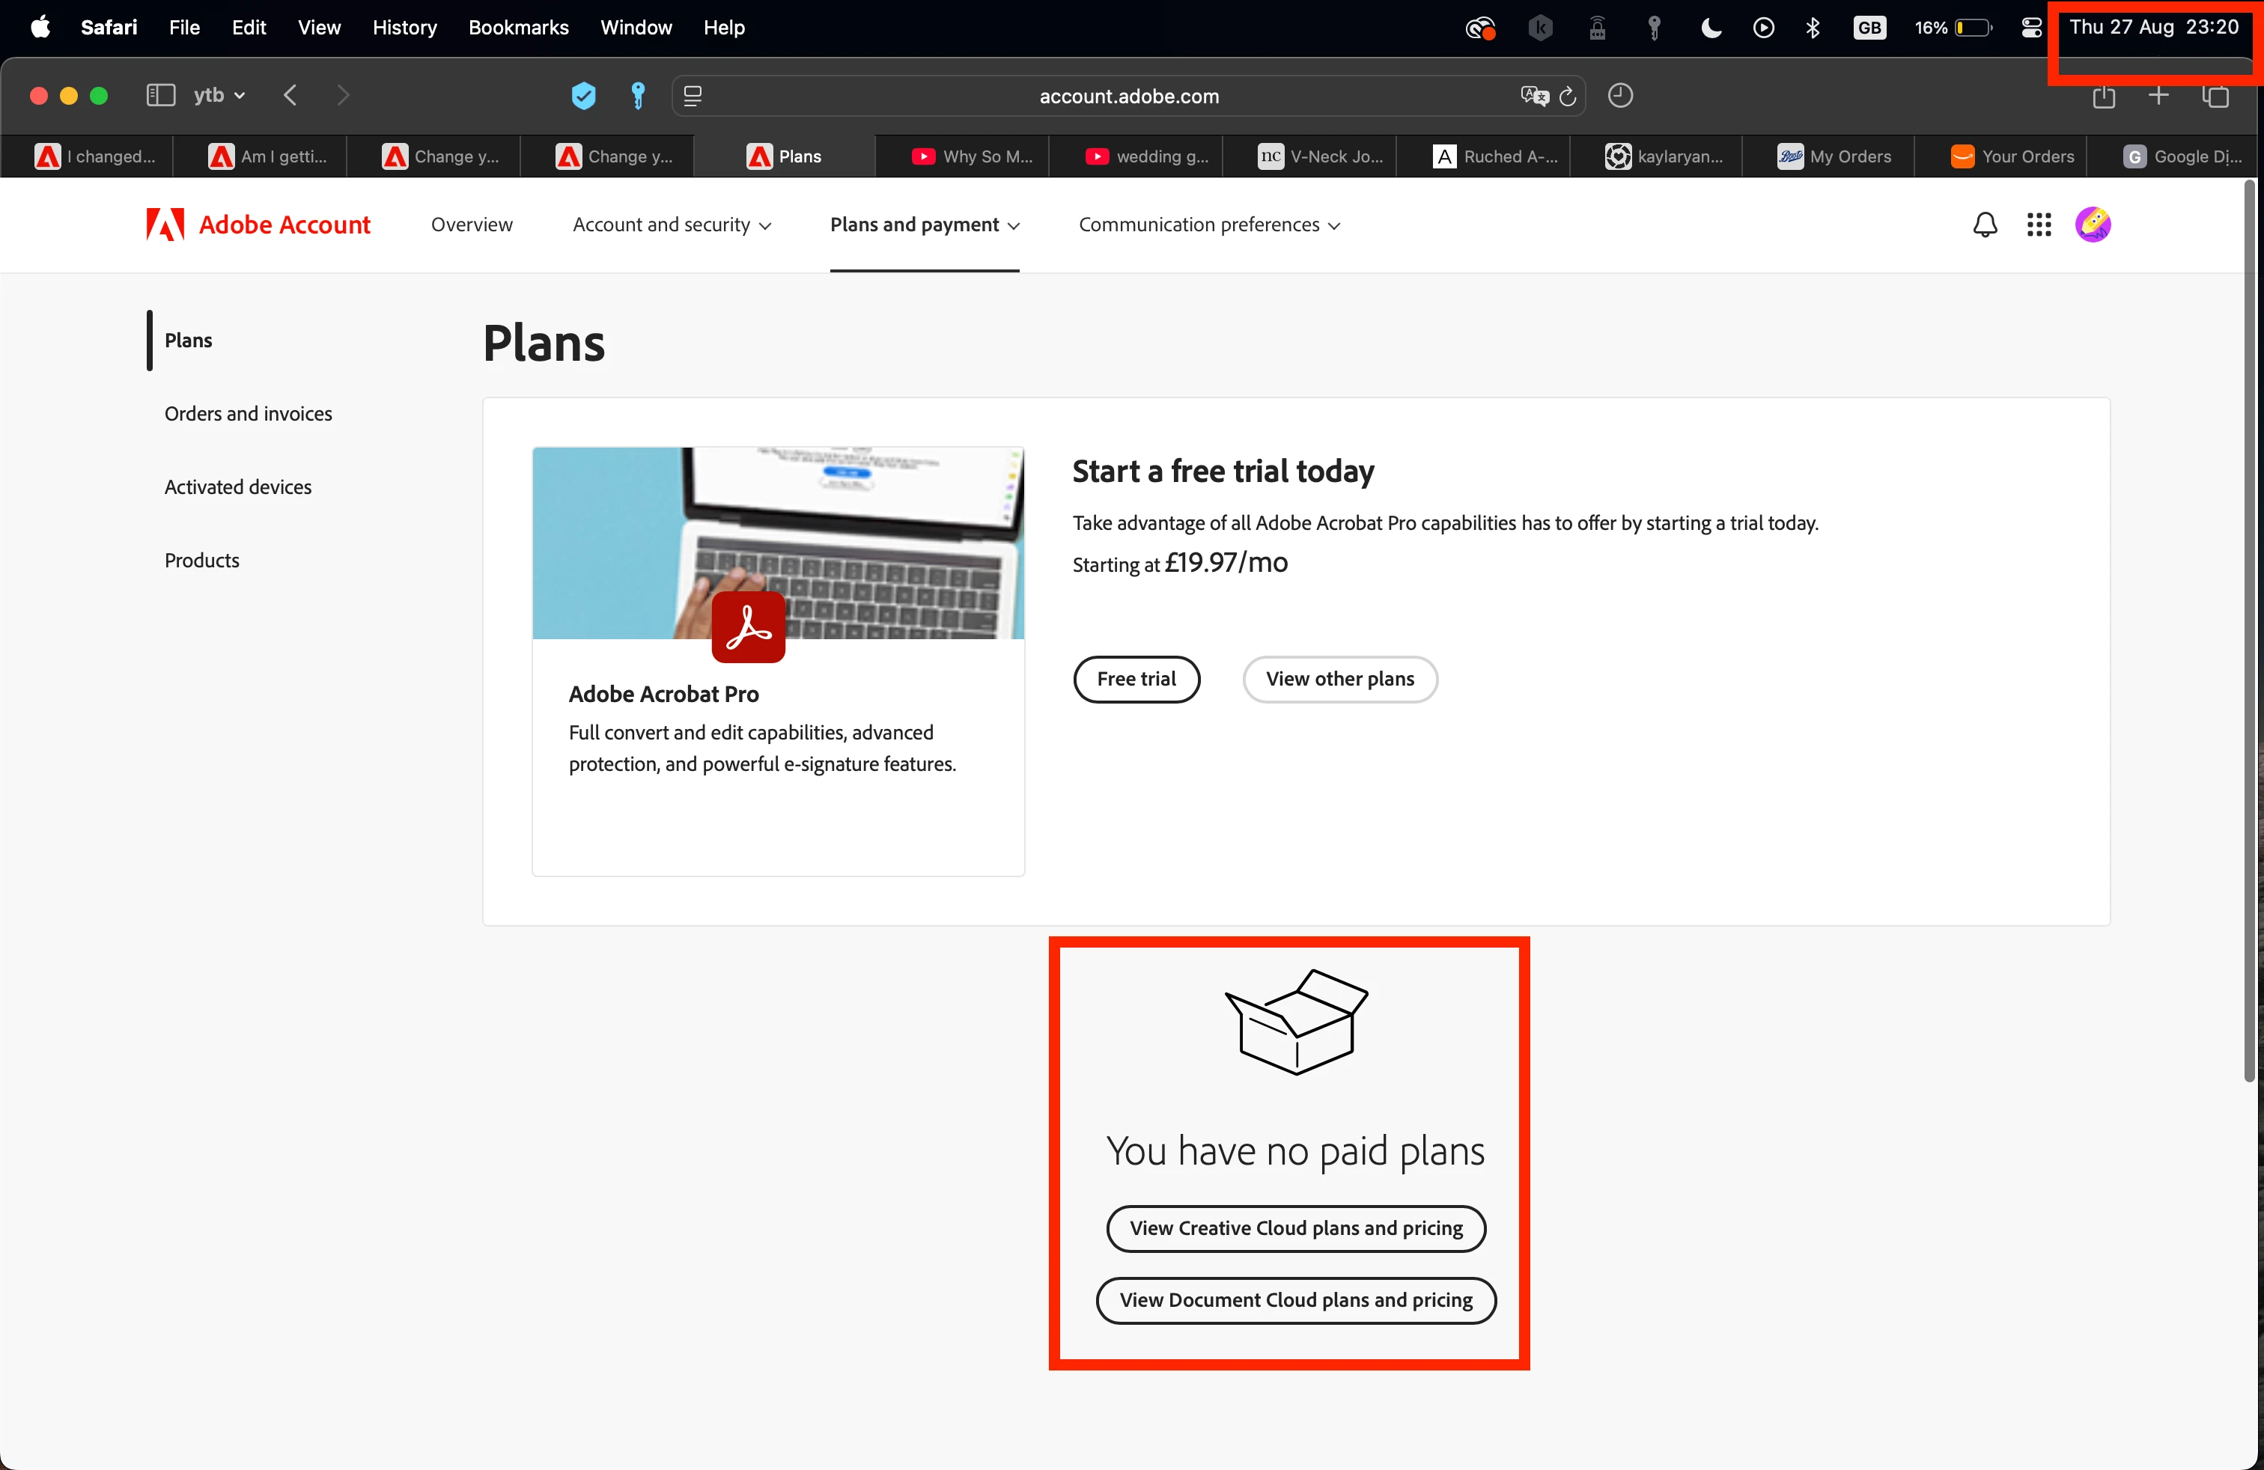This screenshot has height=1470, width=2264.
Task: Open the page reader menu icon
Action: pos(693,95)
